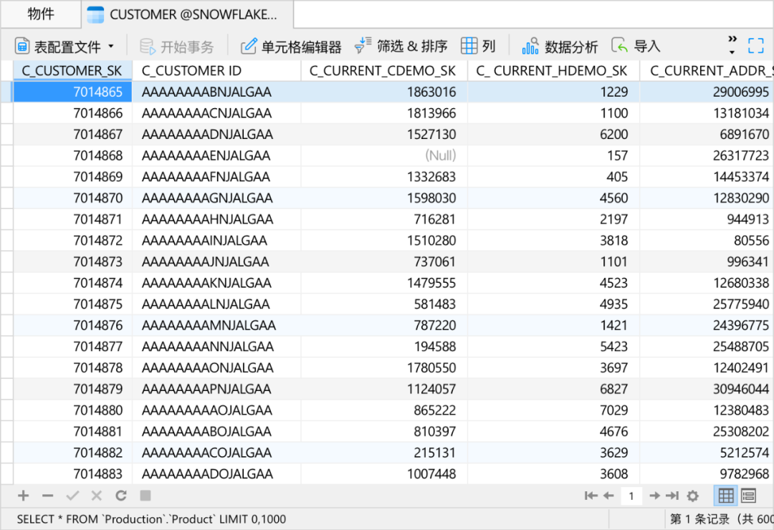Select cell 996341
This screenshot has width=774, height=530.
point(707,261)
